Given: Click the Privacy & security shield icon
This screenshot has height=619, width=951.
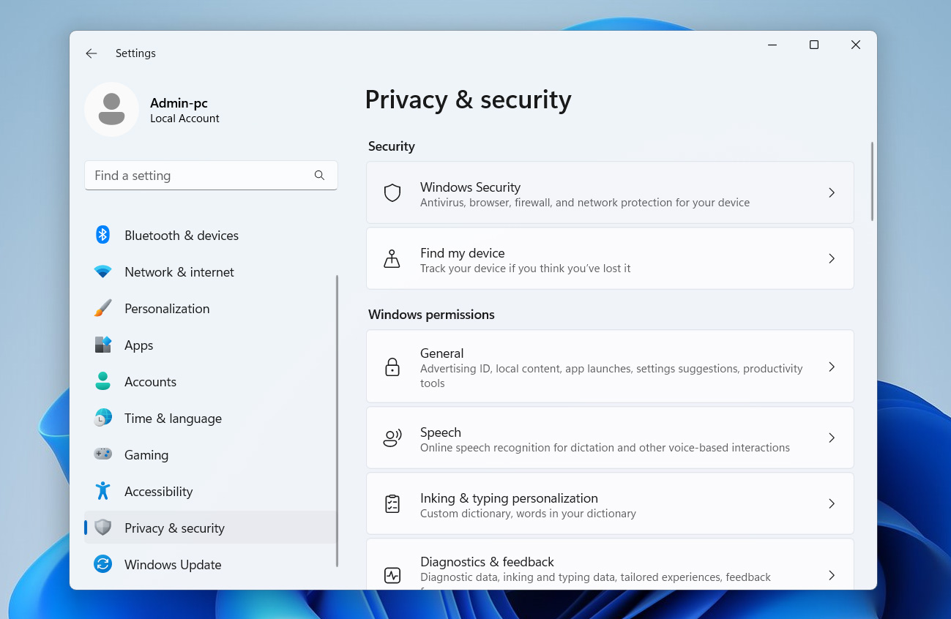Looking at the screenshot, I should [102, 528].
